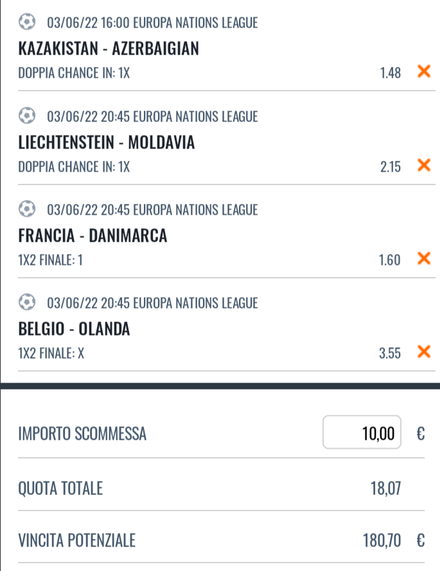This screenshot has height=571, width=440.
Task: Click the 2.15 odds value
Action: [390, 167]
